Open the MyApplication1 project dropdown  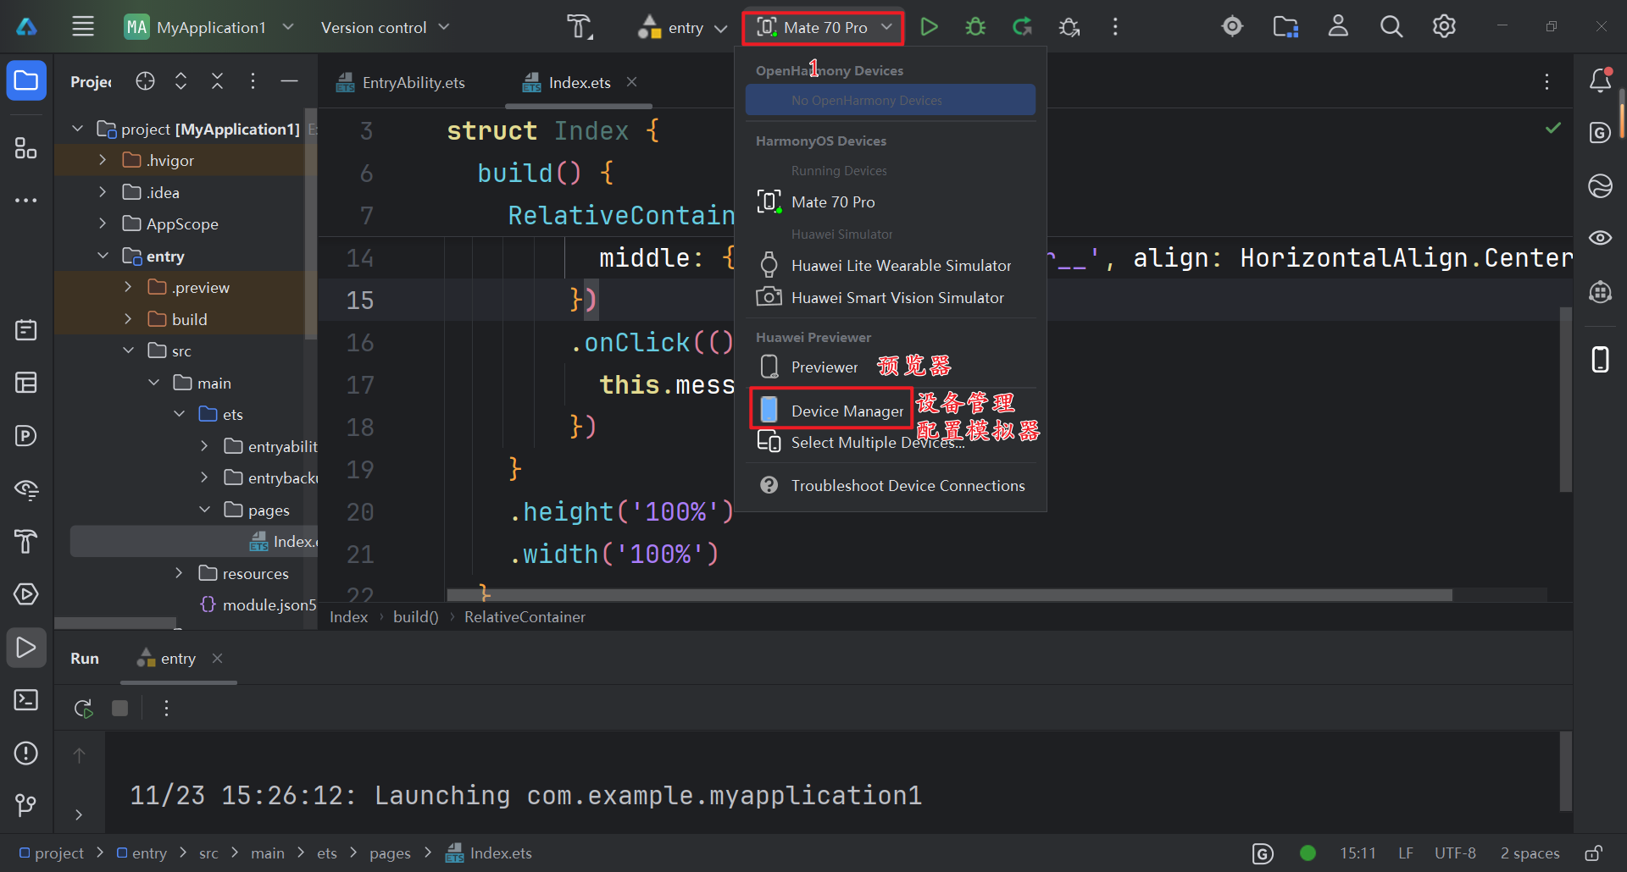coord(208,27)
